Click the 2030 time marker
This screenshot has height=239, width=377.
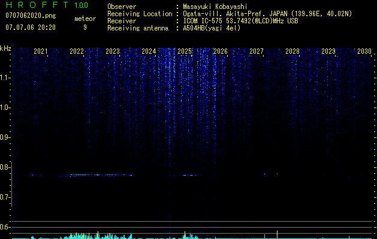coord(364,51)
